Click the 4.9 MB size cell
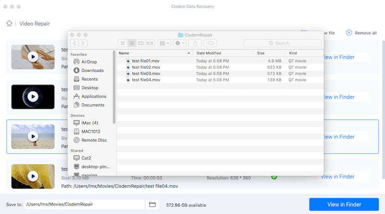 click(274, 61)
